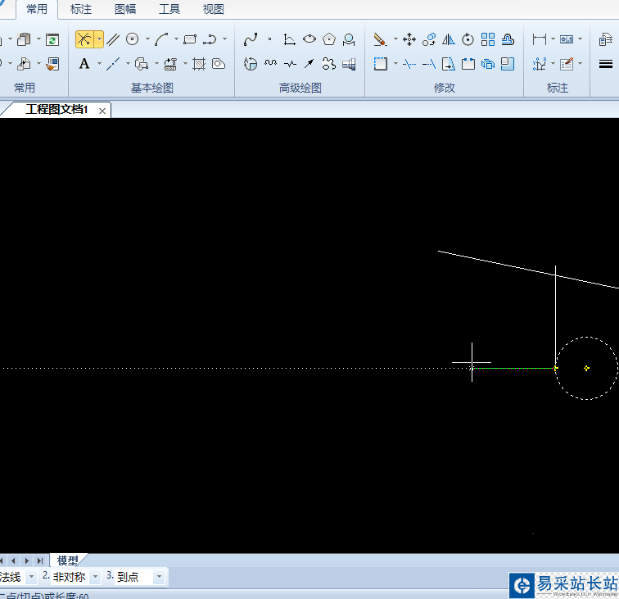619x599 pixels.
Task: Expand the Circle tool dropdown arrow
Action: [147, 39]
